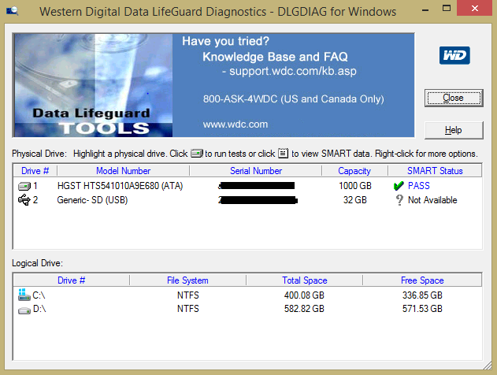Maximize the DLGDIAG window
This screenshot has height=375, width=497.
[x=447, y=9]
